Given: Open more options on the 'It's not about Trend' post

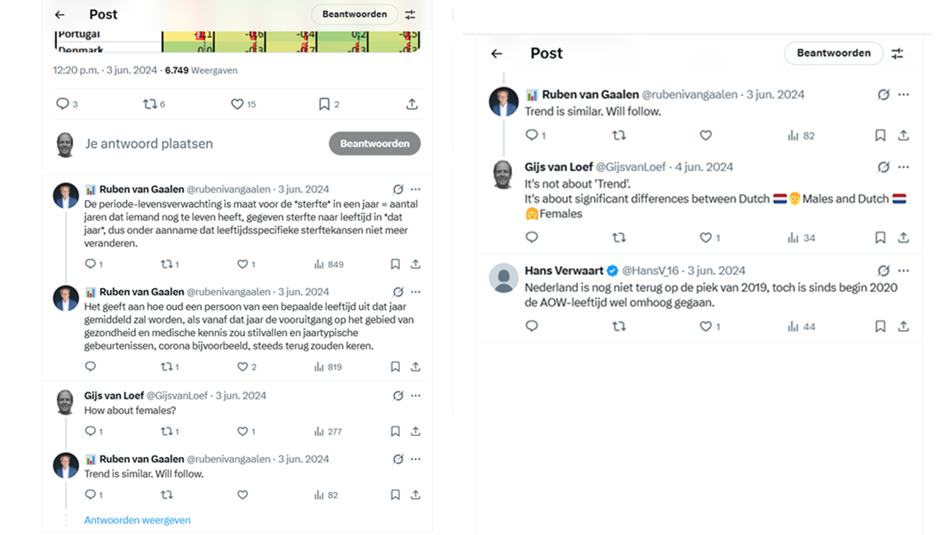Looking at the screenshot, I should point(903,167).
